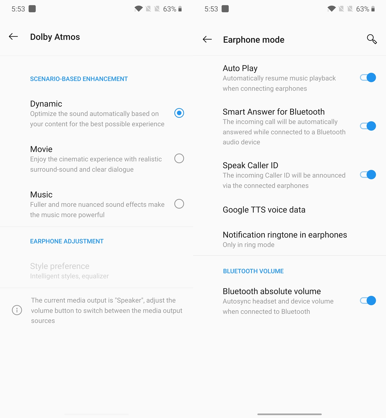Tap the info icon beside the media output note
Screen dimensions: 386x418
point(17,310)
